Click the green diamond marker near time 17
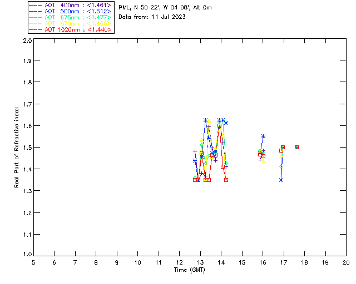 pyautogui.click(x=281, y=166)
